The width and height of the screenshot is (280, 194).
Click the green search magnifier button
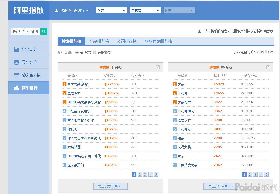pos(43,32)
